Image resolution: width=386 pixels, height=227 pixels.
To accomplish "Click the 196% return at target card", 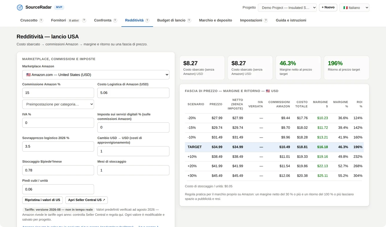I will click(x=346, y=68).
